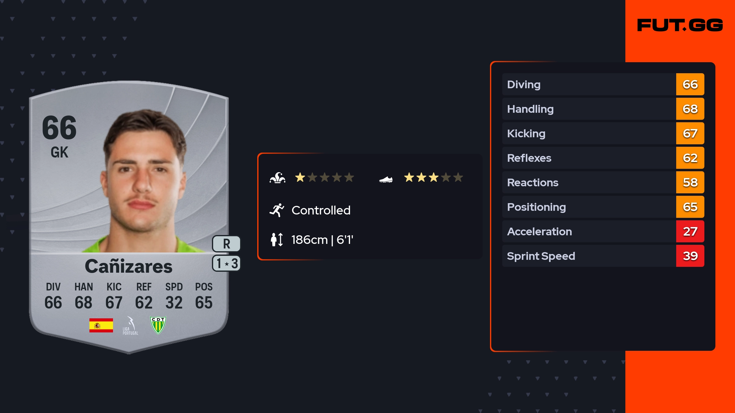This screenshot has height=413, width=735.
Task: Select the Diving stat row
Action: [589, 84]
